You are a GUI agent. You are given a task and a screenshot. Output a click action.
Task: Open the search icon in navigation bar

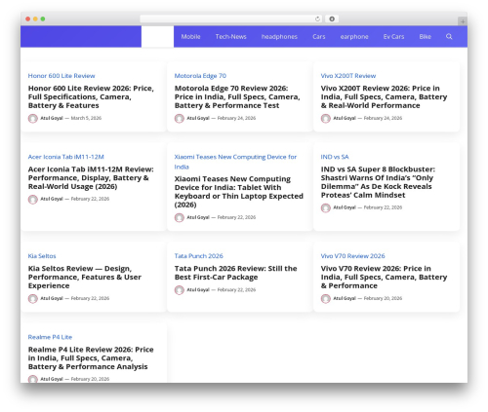pyautogui.click(x=449, y=36)
